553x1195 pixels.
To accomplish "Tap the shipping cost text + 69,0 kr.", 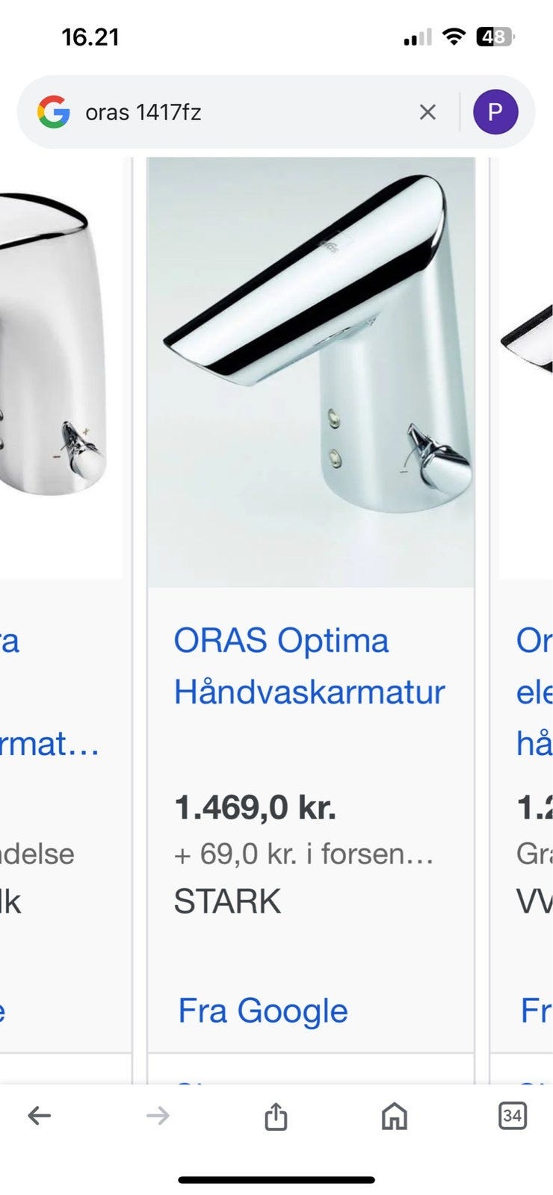I will (303, 854).
